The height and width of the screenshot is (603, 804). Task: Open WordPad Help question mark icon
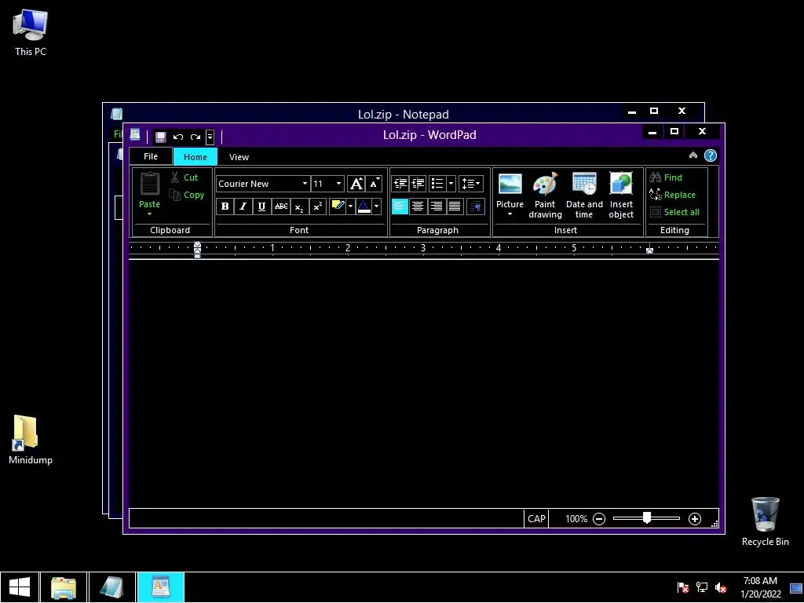pyautogui.click(x=710, y=155)
